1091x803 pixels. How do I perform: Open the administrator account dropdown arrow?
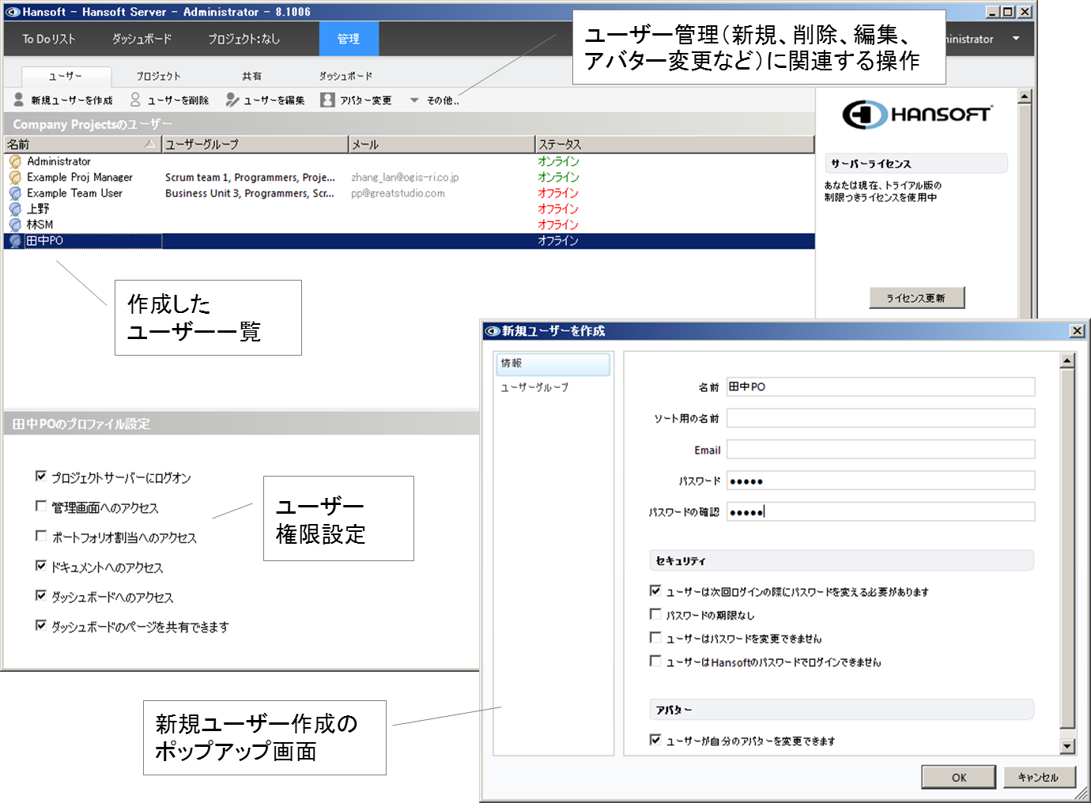(x=1016, y=39)
